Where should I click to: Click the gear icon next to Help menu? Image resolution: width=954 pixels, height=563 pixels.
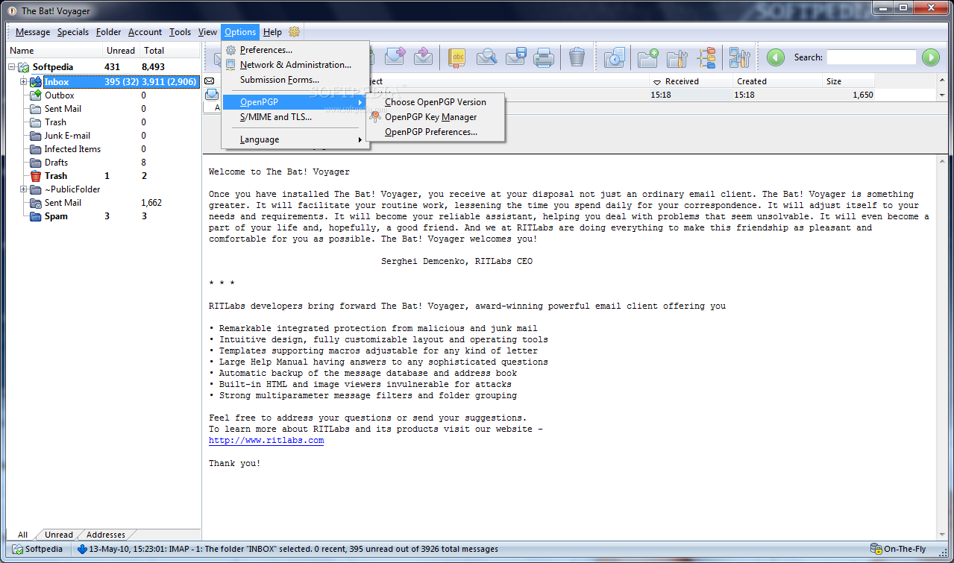tap(294, 32)
